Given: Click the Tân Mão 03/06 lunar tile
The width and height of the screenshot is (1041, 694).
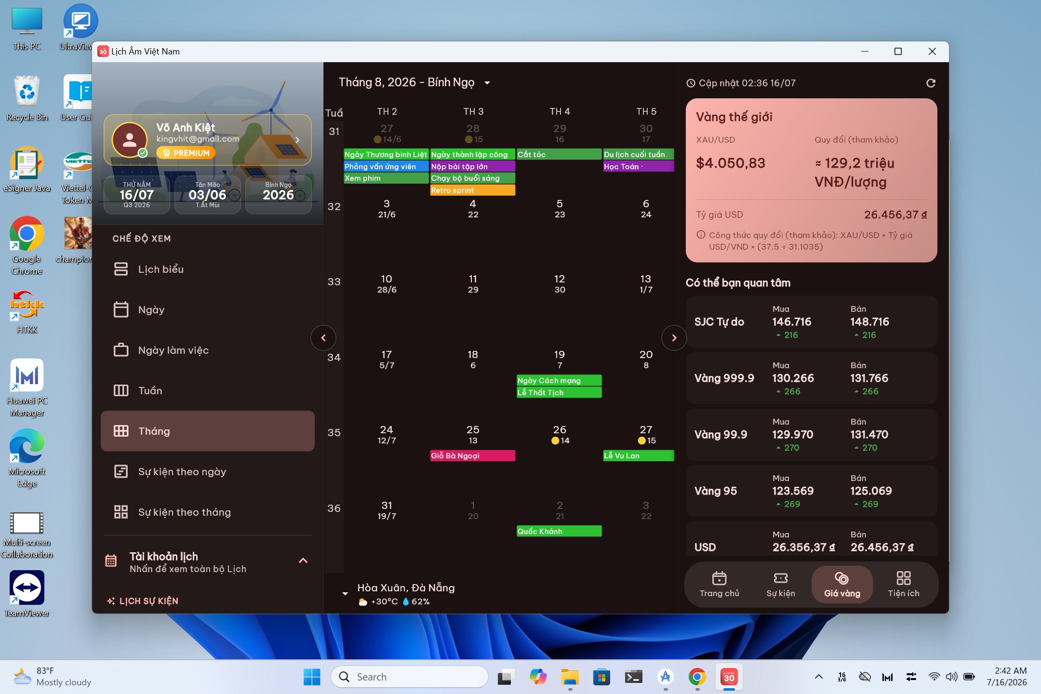Looking at the screenshot, I should click(x=207, y=195).
